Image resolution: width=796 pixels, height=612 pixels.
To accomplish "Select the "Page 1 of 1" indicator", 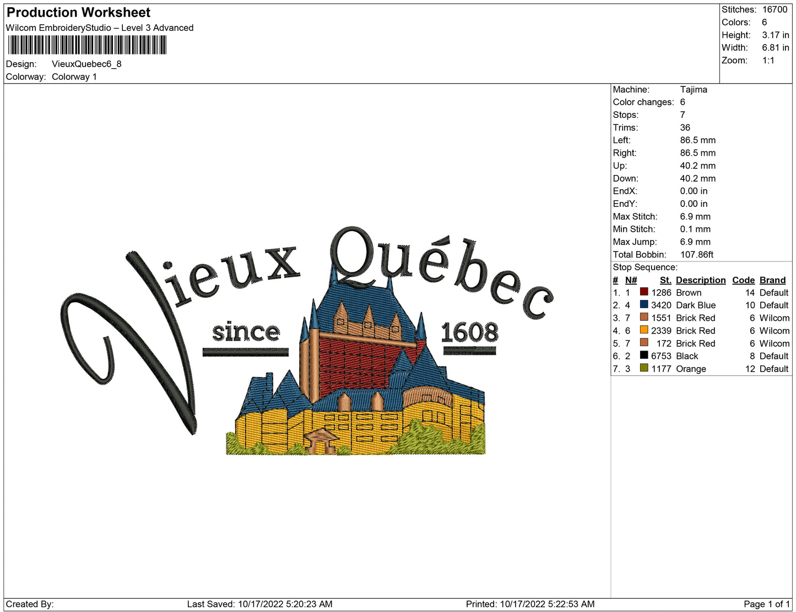I will 767,604.
